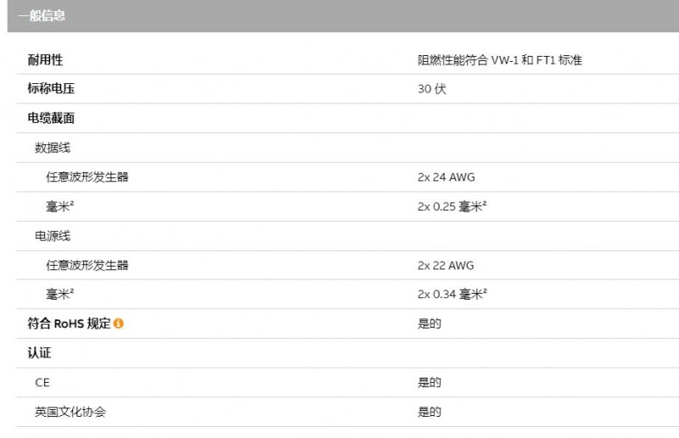Click the 一般信息 section header
The width and height of the screenshot is (679, 438).
(42, 16)
